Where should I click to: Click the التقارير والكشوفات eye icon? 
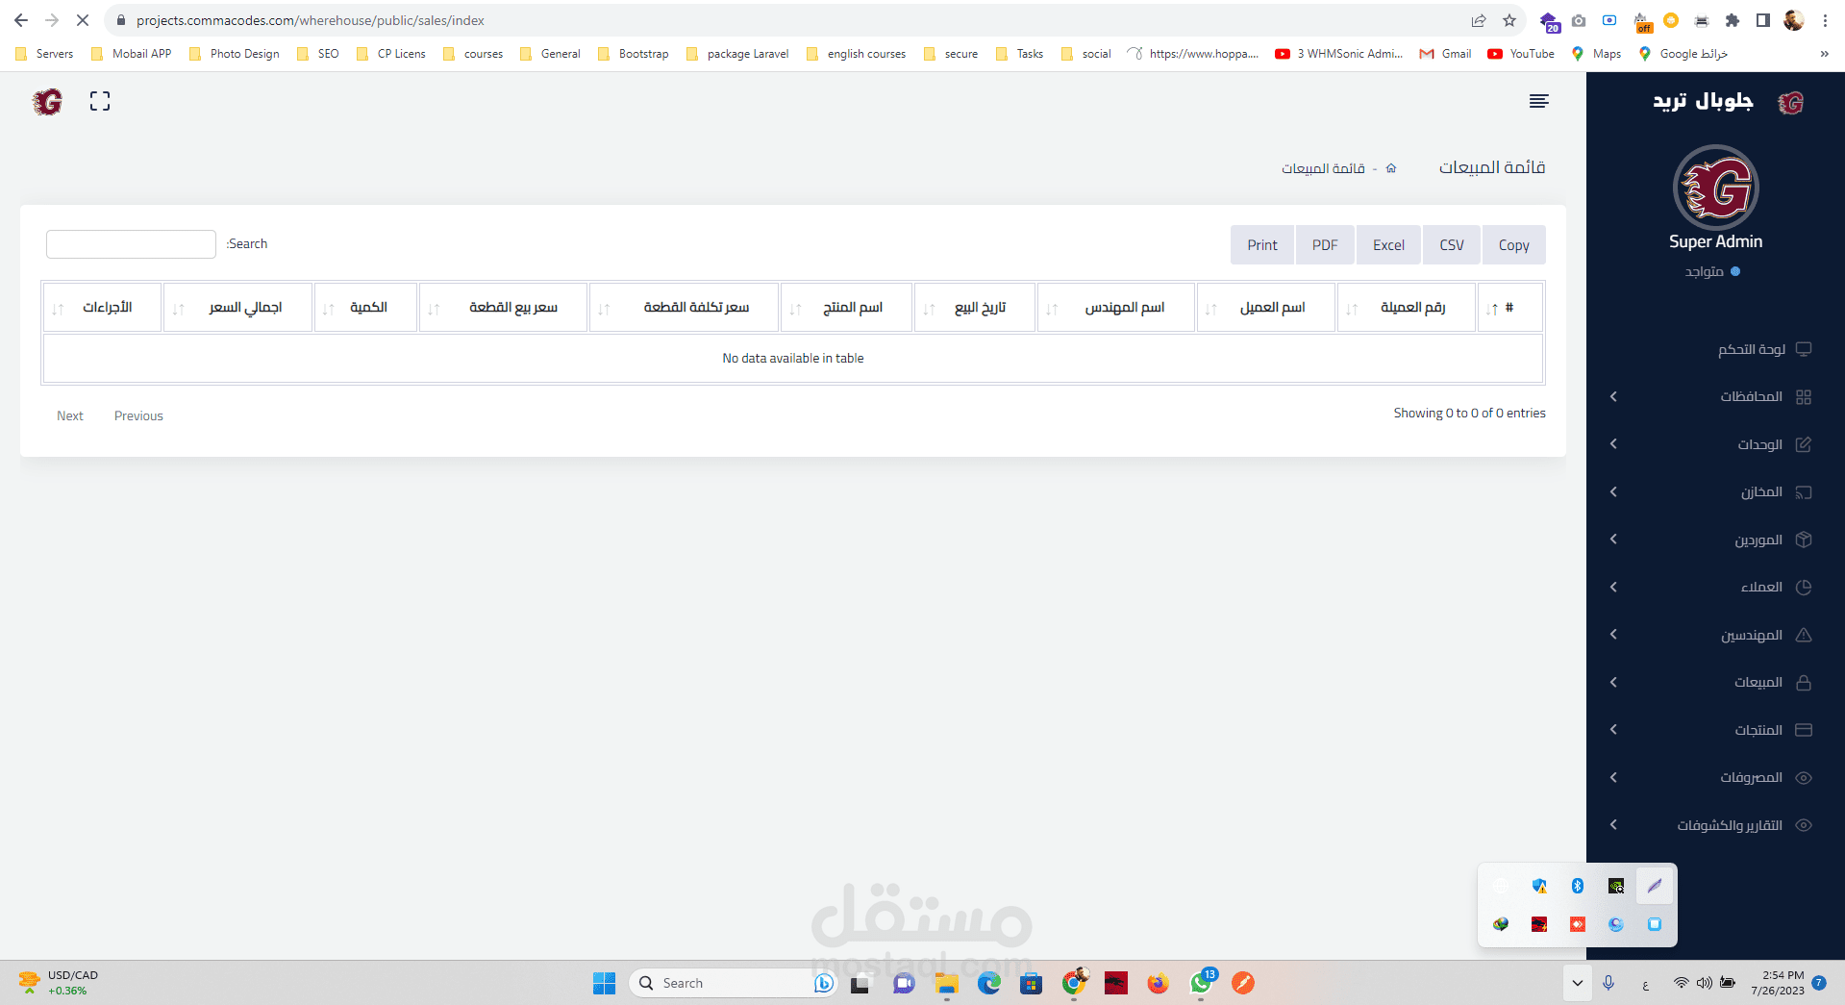[1804, 825]
